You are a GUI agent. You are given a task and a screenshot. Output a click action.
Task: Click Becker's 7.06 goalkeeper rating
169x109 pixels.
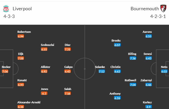click(5, 71)
